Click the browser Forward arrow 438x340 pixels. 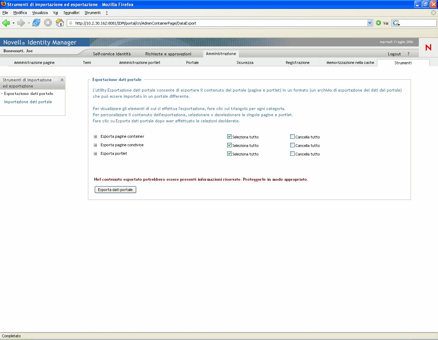click(21, 23)
